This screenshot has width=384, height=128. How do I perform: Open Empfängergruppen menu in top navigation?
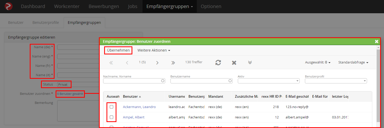pos(170,6)
